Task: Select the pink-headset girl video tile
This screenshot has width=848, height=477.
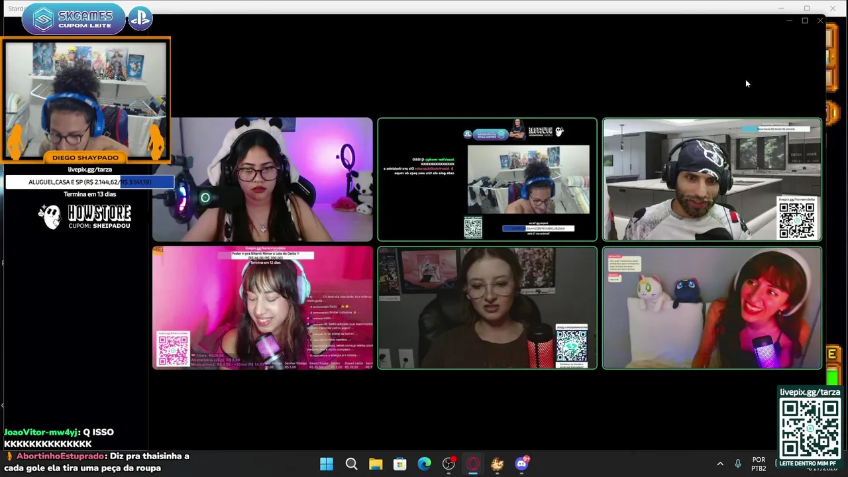Action: pyautogui.click(x=262, y=307)
